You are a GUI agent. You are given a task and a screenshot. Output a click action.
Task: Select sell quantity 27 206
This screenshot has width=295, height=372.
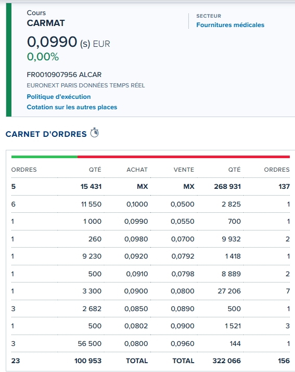pyautogui.click(x=229, y=291)
